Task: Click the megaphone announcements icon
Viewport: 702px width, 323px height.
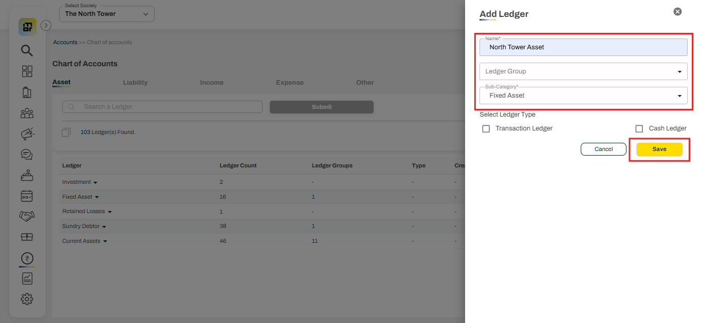Action: point(27,134)
